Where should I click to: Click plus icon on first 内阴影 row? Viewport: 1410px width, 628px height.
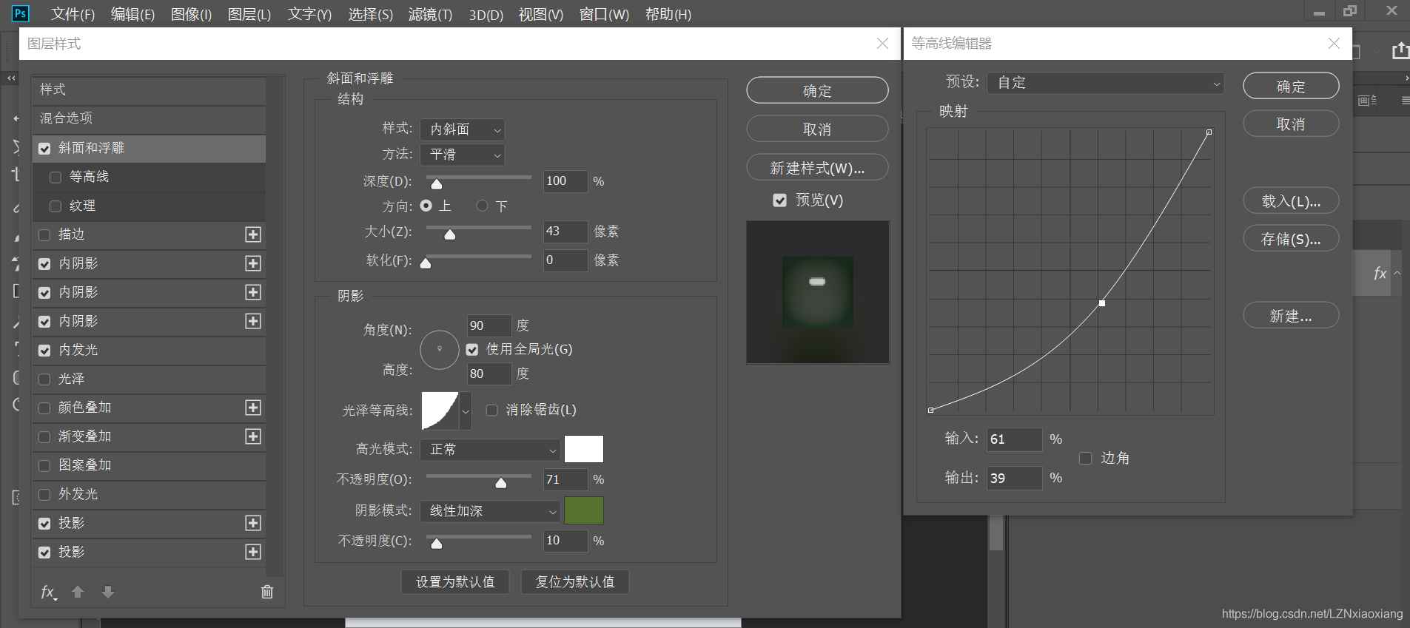click(x=253, y=263)
